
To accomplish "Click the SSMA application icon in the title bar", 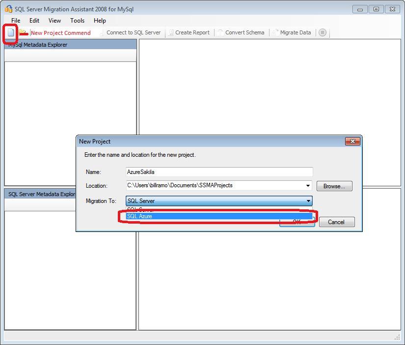I will point(7,8).
